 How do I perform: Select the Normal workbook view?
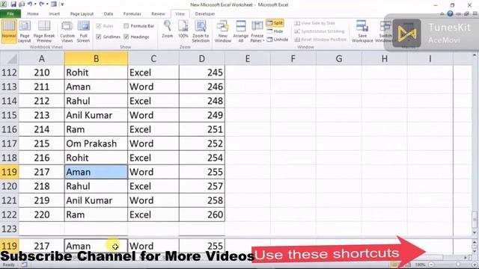tap(9, 31)
